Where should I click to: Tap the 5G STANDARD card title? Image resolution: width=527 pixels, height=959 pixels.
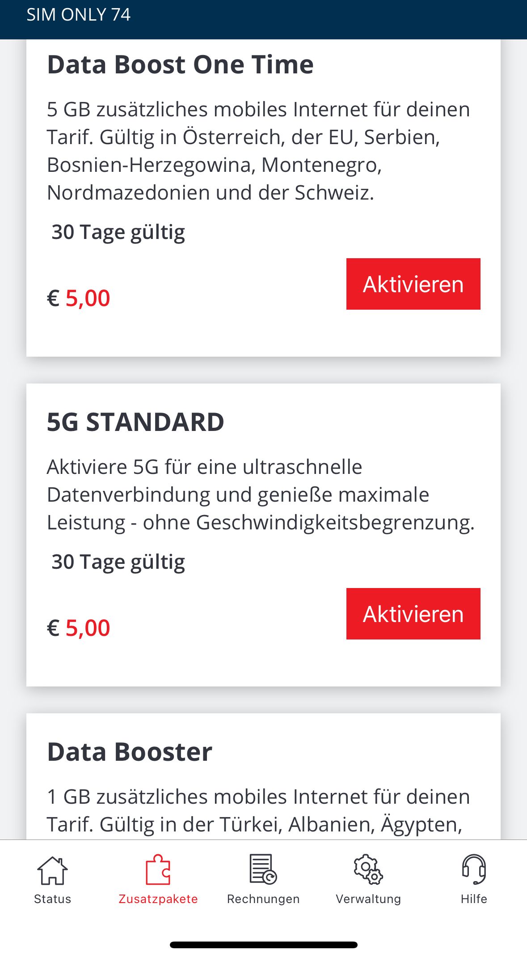135,422
